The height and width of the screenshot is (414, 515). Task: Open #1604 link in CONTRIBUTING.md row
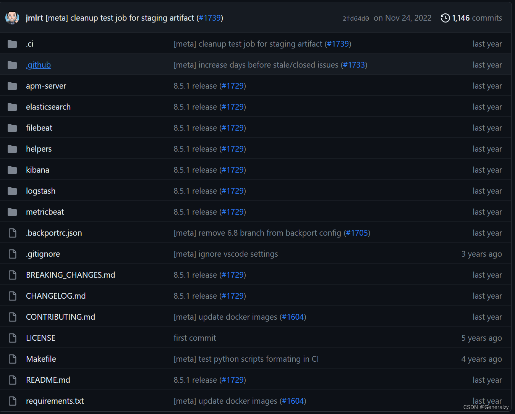click(x=293, y=317)
